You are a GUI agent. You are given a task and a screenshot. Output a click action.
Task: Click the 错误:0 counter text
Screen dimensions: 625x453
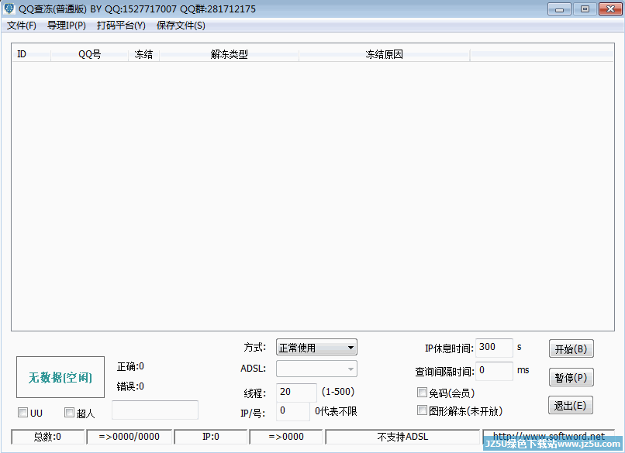coord(130,386)
